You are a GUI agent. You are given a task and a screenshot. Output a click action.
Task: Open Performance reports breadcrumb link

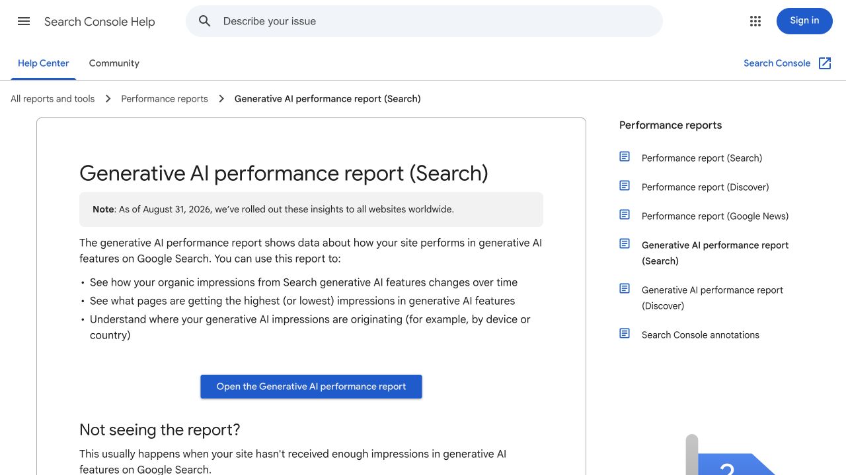(165, 99)
